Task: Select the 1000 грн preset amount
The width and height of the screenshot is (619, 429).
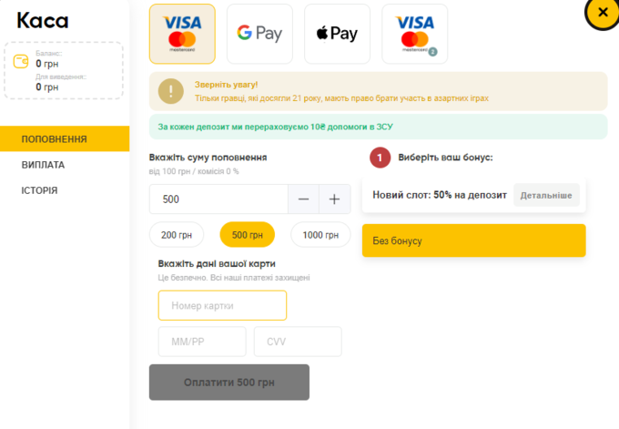Action: tap(320, 235)
